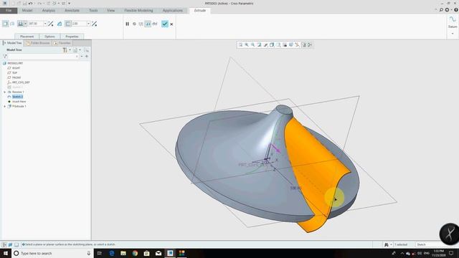The image size is (459, 258).
Task: Accept the Extrude with green checkmark
Action: (x=165, y=24)
